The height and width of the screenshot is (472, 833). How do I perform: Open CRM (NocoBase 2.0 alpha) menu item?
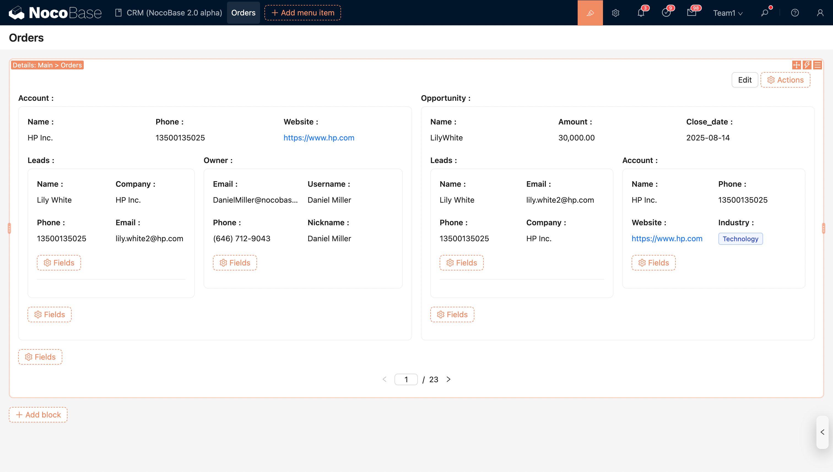[169, 13]
